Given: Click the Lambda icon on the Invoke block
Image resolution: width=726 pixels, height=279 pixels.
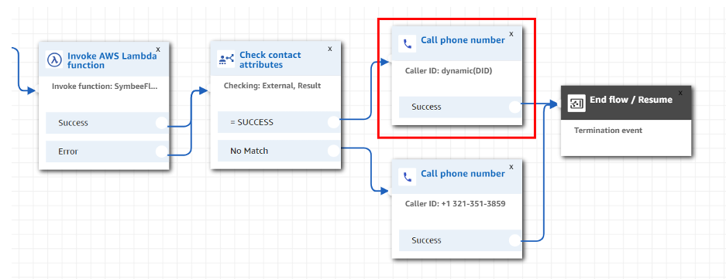Looking at the screenshot, I should [54, 60].
